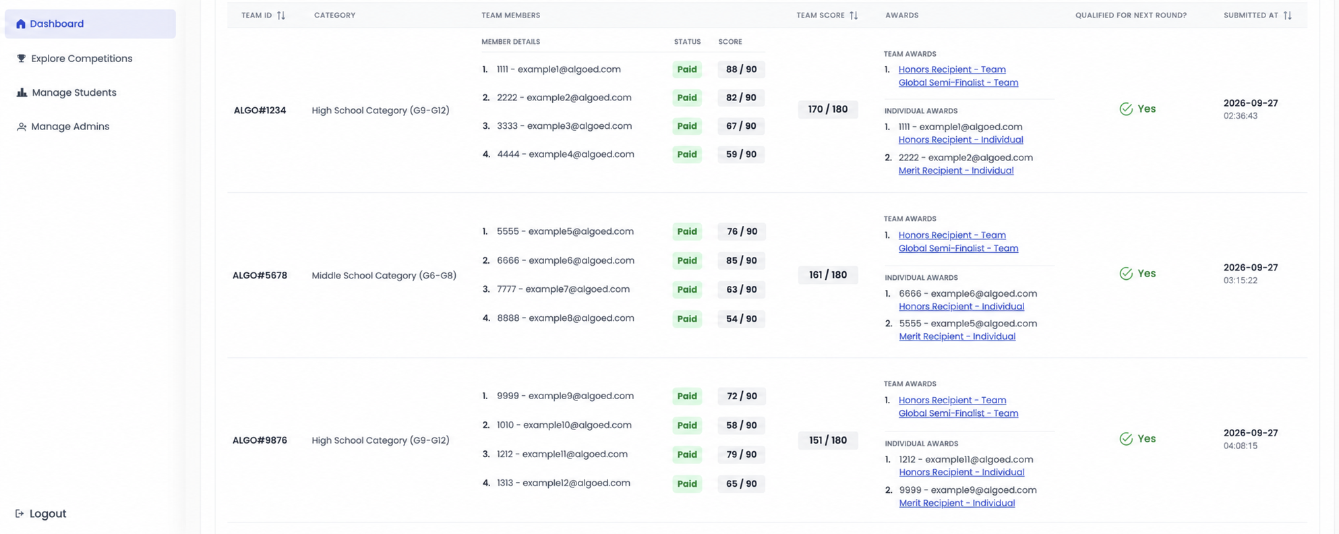Image resolution: width=1339 pixels, height=534 pixels.
Task: Open Global Semi-Finalist - Team link for ALGO#9876
Action: pos(958,413)
